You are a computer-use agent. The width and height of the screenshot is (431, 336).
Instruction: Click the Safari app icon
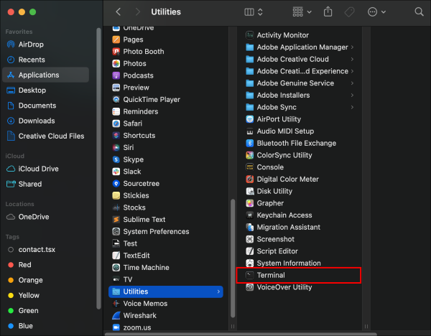click(116, 123)
